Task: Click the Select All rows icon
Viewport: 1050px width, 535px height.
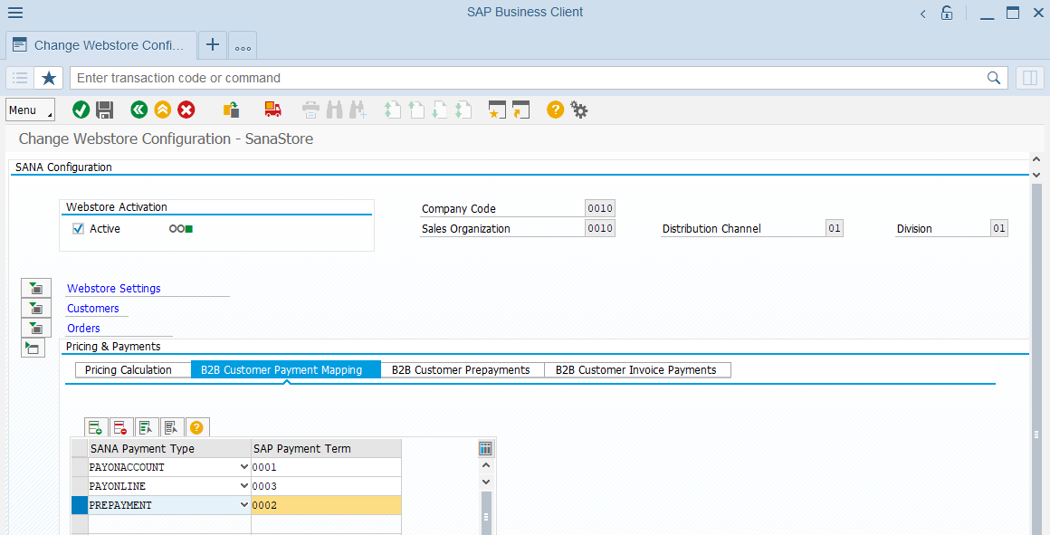Action: click(146, 427)
